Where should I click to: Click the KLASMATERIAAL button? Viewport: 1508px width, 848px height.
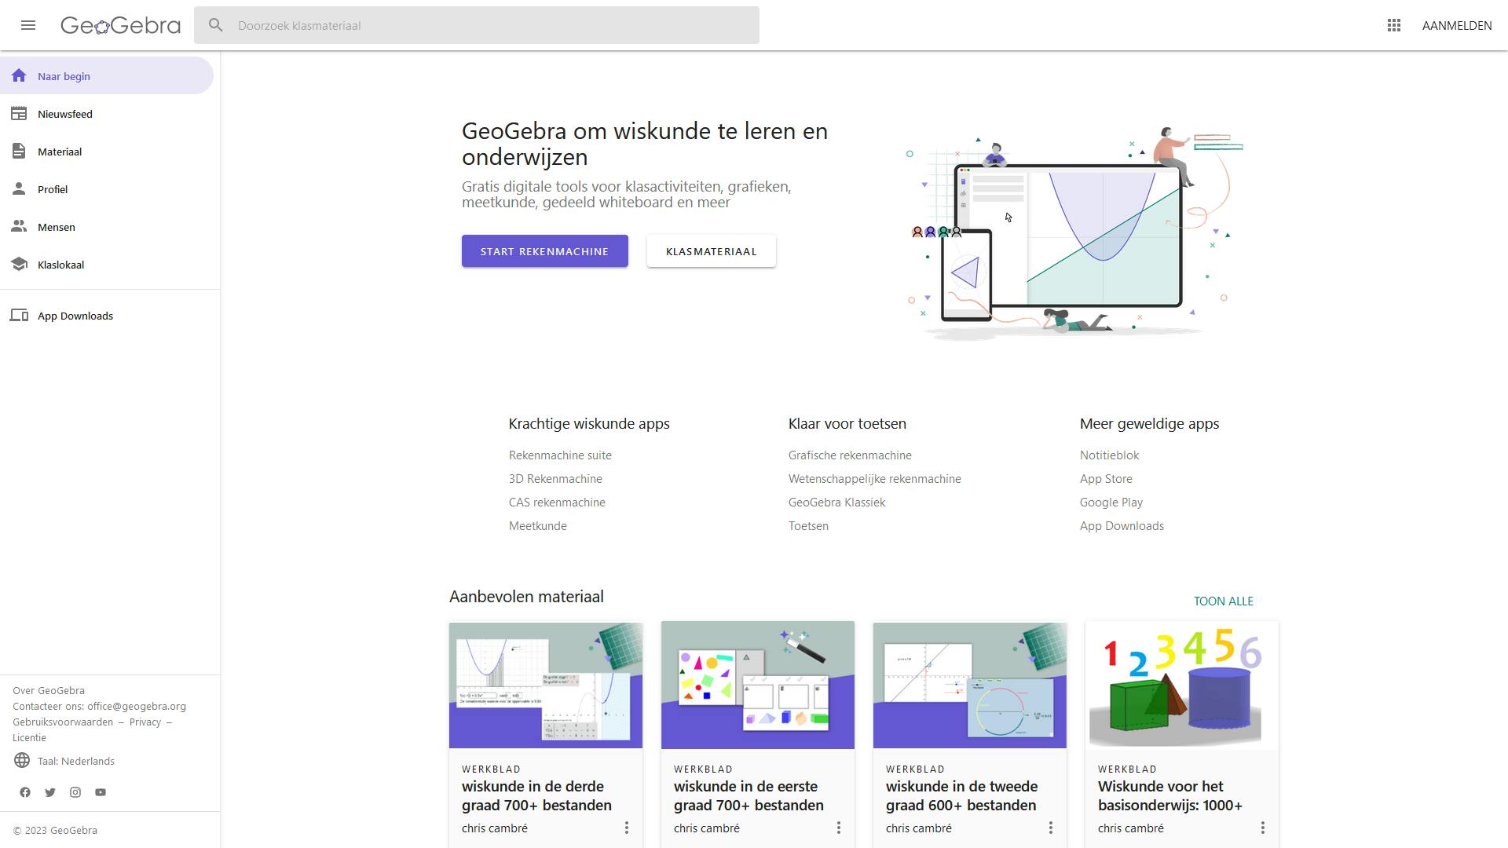pyautogui.click(x=711, y=251)
